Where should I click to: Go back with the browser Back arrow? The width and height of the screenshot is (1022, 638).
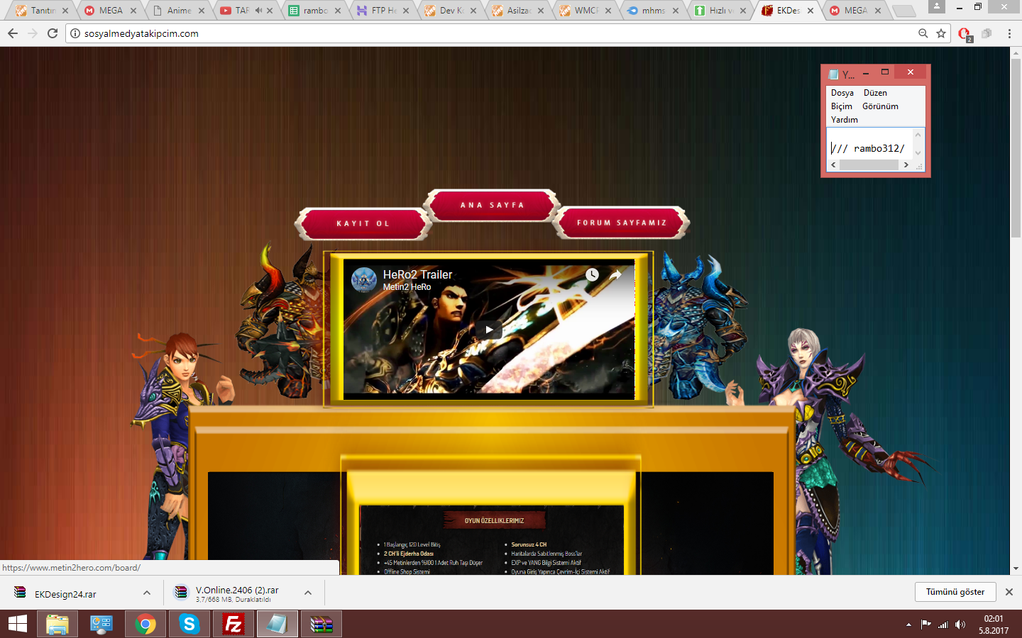pyautogui.click(x=13, y=33)
